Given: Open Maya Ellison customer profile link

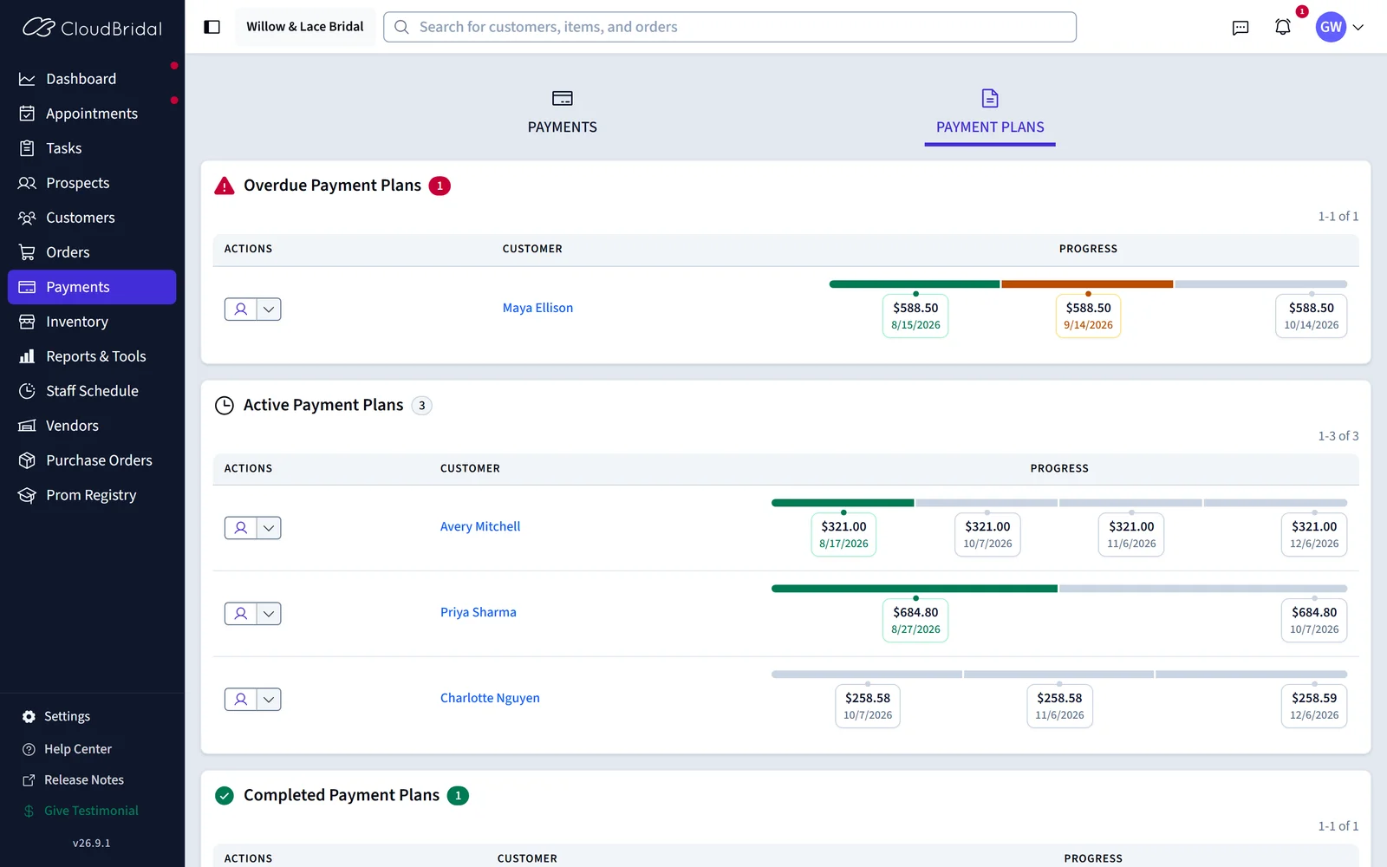Looking at the screenshot, I should coord(537,308).
